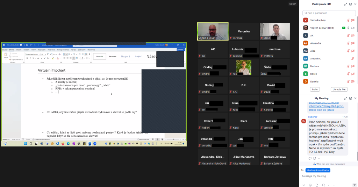Image resolution: width=358 pixels, height=187 pixels.
Task: Switch to the Revize ribbon tab
Action: pyautogui.click(x=73, y=50)
